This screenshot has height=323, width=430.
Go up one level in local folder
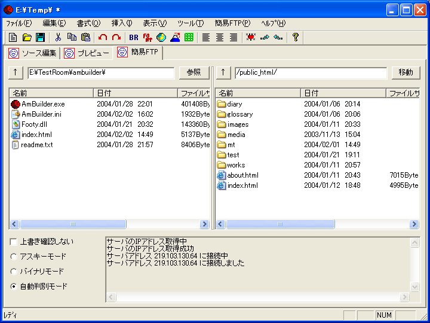click(16, 72)
